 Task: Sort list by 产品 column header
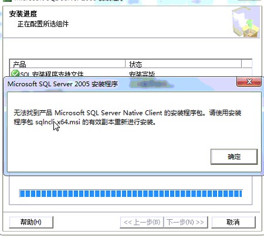click(x=67, y=64)
